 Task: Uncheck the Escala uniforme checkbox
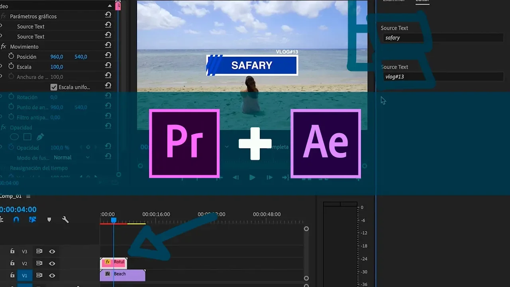click(54, 87)
